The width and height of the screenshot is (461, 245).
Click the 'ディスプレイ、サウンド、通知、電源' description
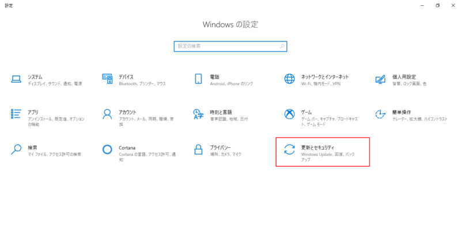(x=55, y=84)
